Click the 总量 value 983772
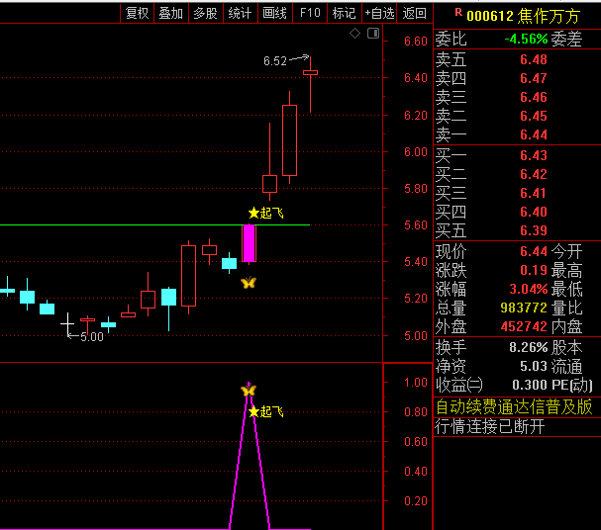 (x=524, y=308)
